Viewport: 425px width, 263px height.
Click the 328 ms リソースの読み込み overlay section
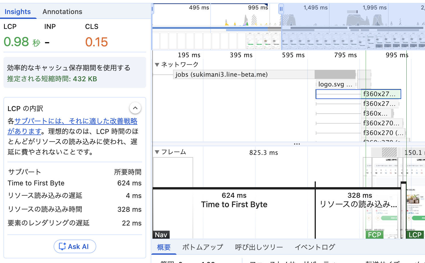[358, 200]
